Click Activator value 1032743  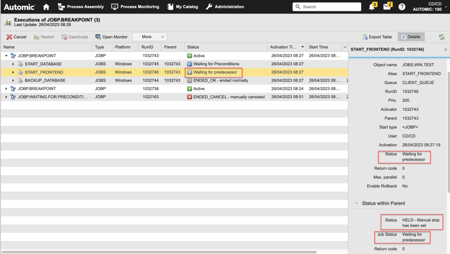[410, 109]
